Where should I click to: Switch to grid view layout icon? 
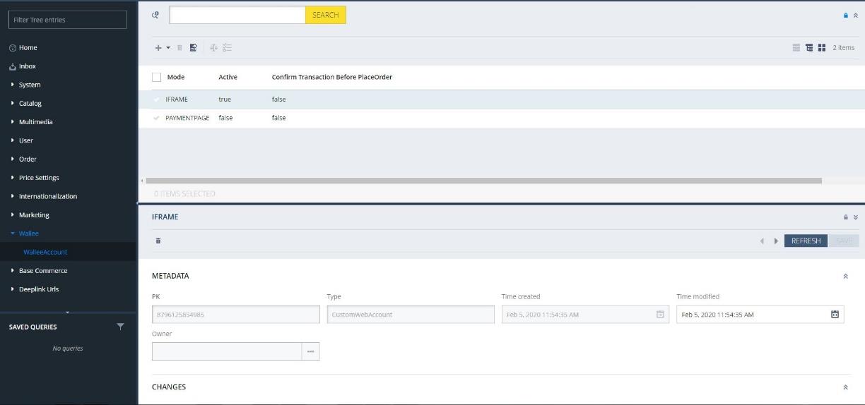[822, 48]
